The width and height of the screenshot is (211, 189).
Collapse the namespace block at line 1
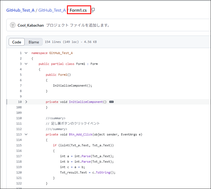26,53
